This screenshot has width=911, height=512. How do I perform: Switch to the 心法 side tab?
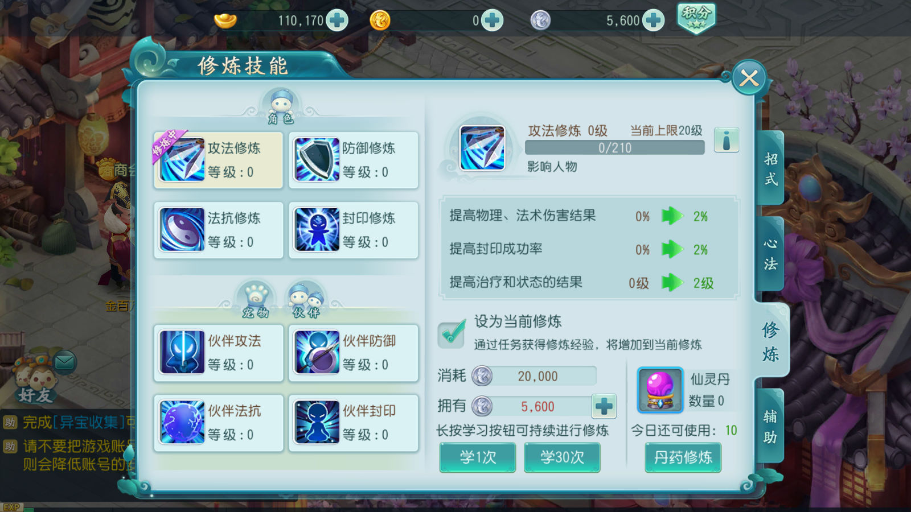770,254
